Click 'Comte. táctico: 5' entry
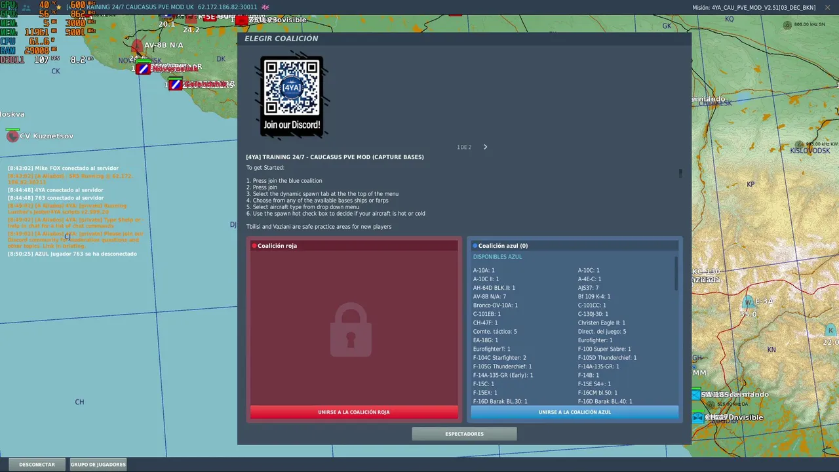The width and height of the screenshot is (839, 472). tap(495, 332)
